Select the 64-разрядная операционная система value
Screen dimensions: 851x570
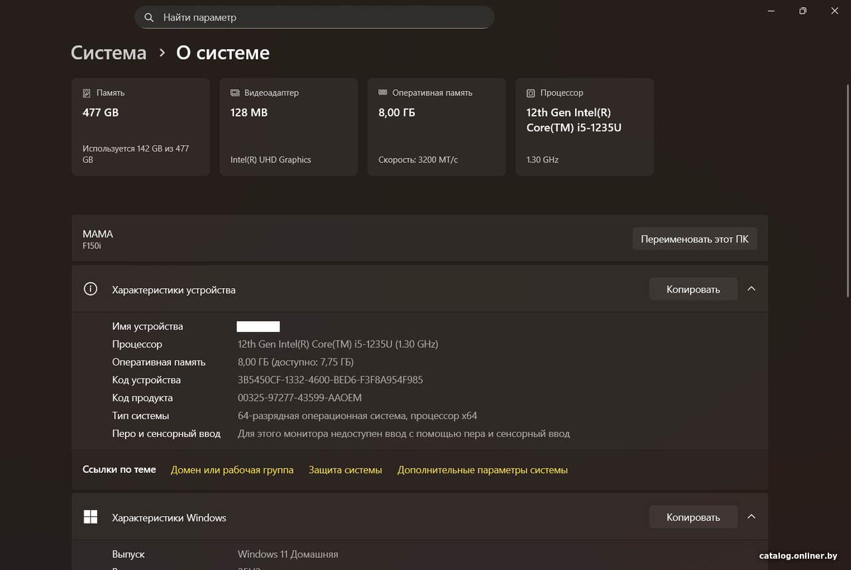pyautogui.click(x=358, y=416)
